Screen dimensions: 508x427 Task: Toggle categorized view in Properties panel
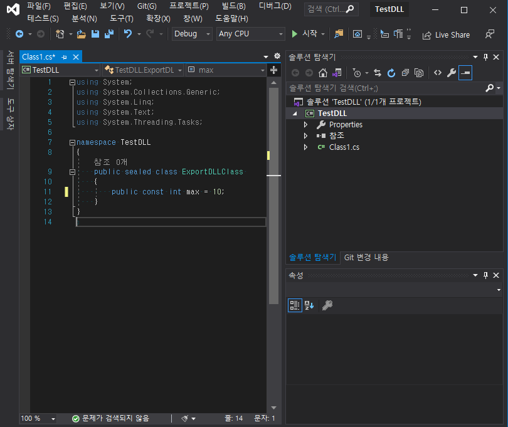[295, 305]
